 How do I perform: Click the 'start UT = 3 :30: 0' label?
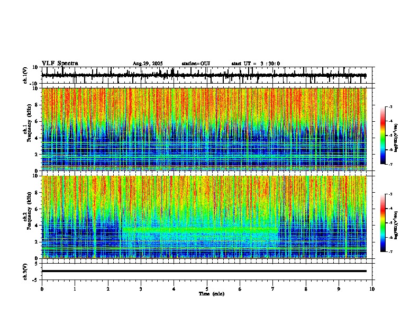coord(256,64)
